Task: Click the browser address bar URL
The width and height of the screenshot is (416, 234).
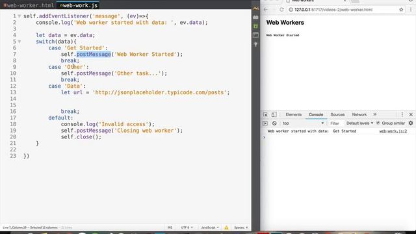Action: pyautogui.click(x=333, y=10)
